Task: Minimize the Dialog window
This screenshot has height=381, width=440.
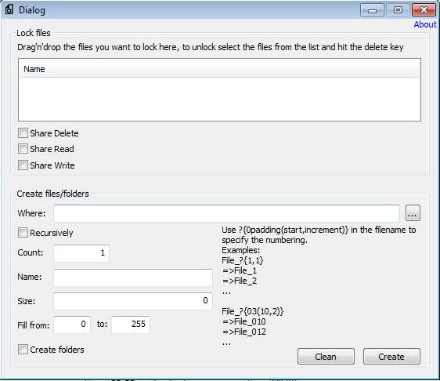Action: pos(372,10)
